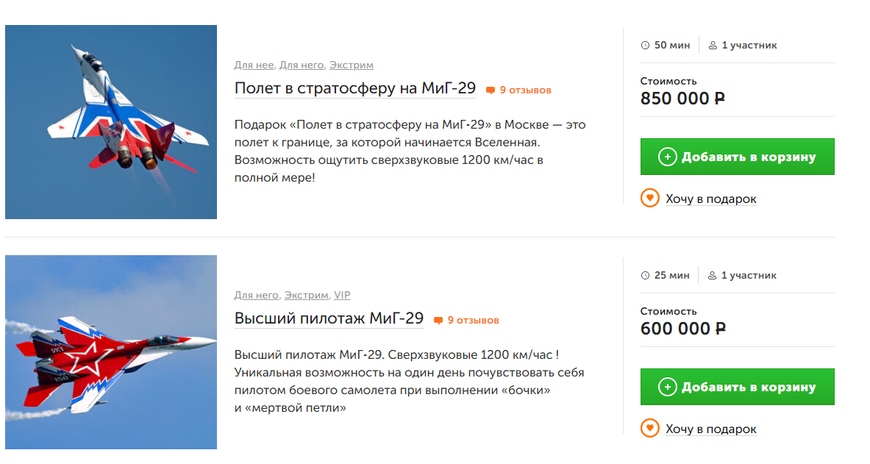The height and width of the screenshot is (464, 870).
Task: Click plus icon in first green button
Action: click(x=667, y=157)
